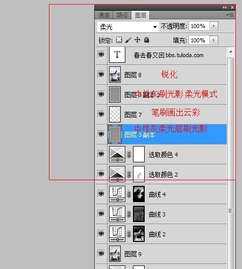242x269 pixels.
Task: Hide the 曲线 3 layer
Action: [101, 214]
